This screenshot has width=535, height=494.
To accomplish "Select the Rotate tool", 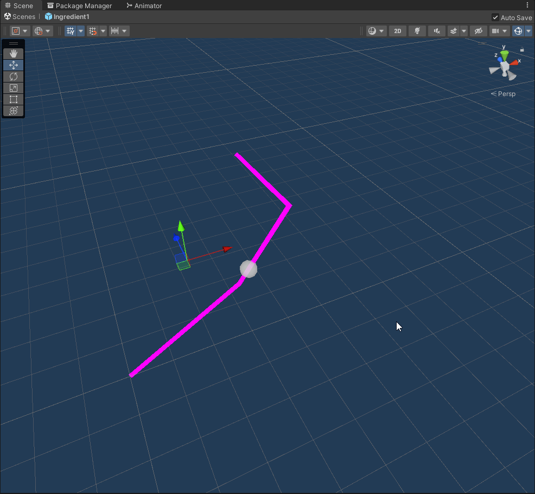I will 14,77.
